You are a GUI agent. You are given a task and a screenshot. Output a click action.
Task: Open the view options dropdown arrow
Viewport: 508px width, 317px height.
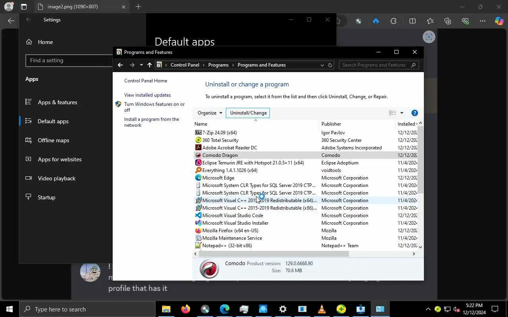coord(402,113)
